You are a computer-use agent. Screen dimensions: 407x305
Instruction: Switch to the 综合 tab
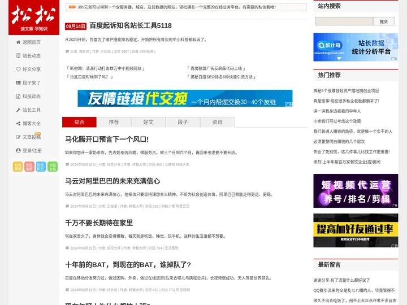coord(80,122)
